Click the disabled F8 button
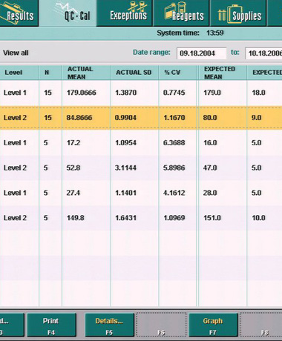The image size is (282, 341). coord(261,325)
